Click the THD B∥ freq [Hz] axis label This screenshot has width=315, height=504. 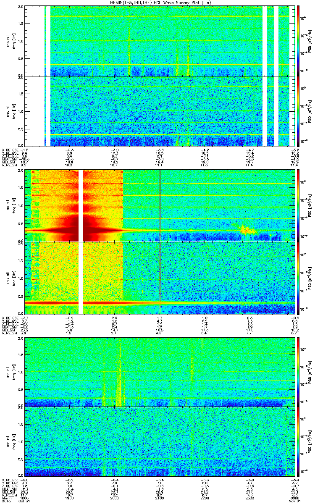[x=13, y=278]
